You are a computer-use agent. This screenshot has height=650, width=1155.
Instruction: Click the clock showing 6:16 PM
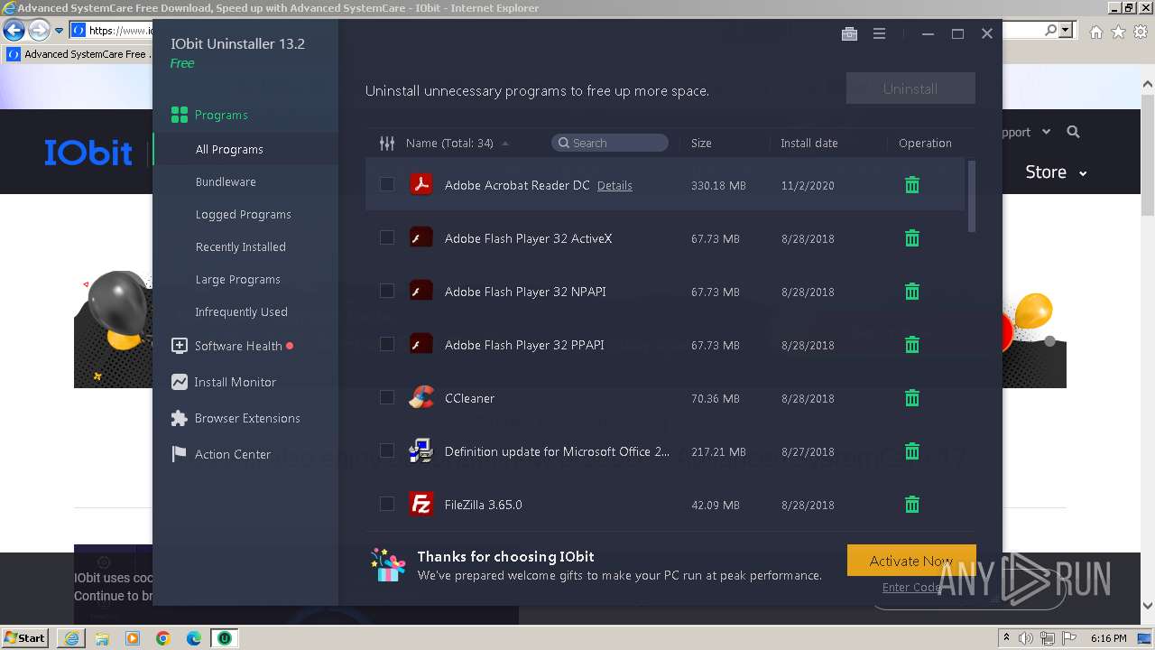(x=1108, y=638)
